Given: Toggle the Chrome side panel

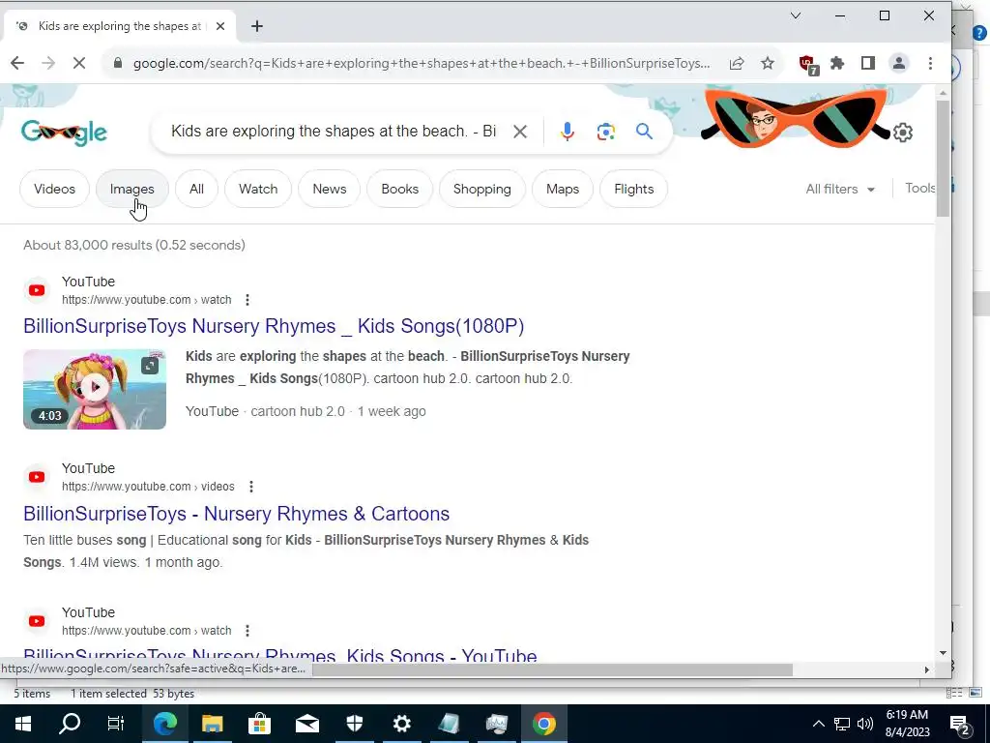Looking at the screenshot, I should tap(868, 63).
